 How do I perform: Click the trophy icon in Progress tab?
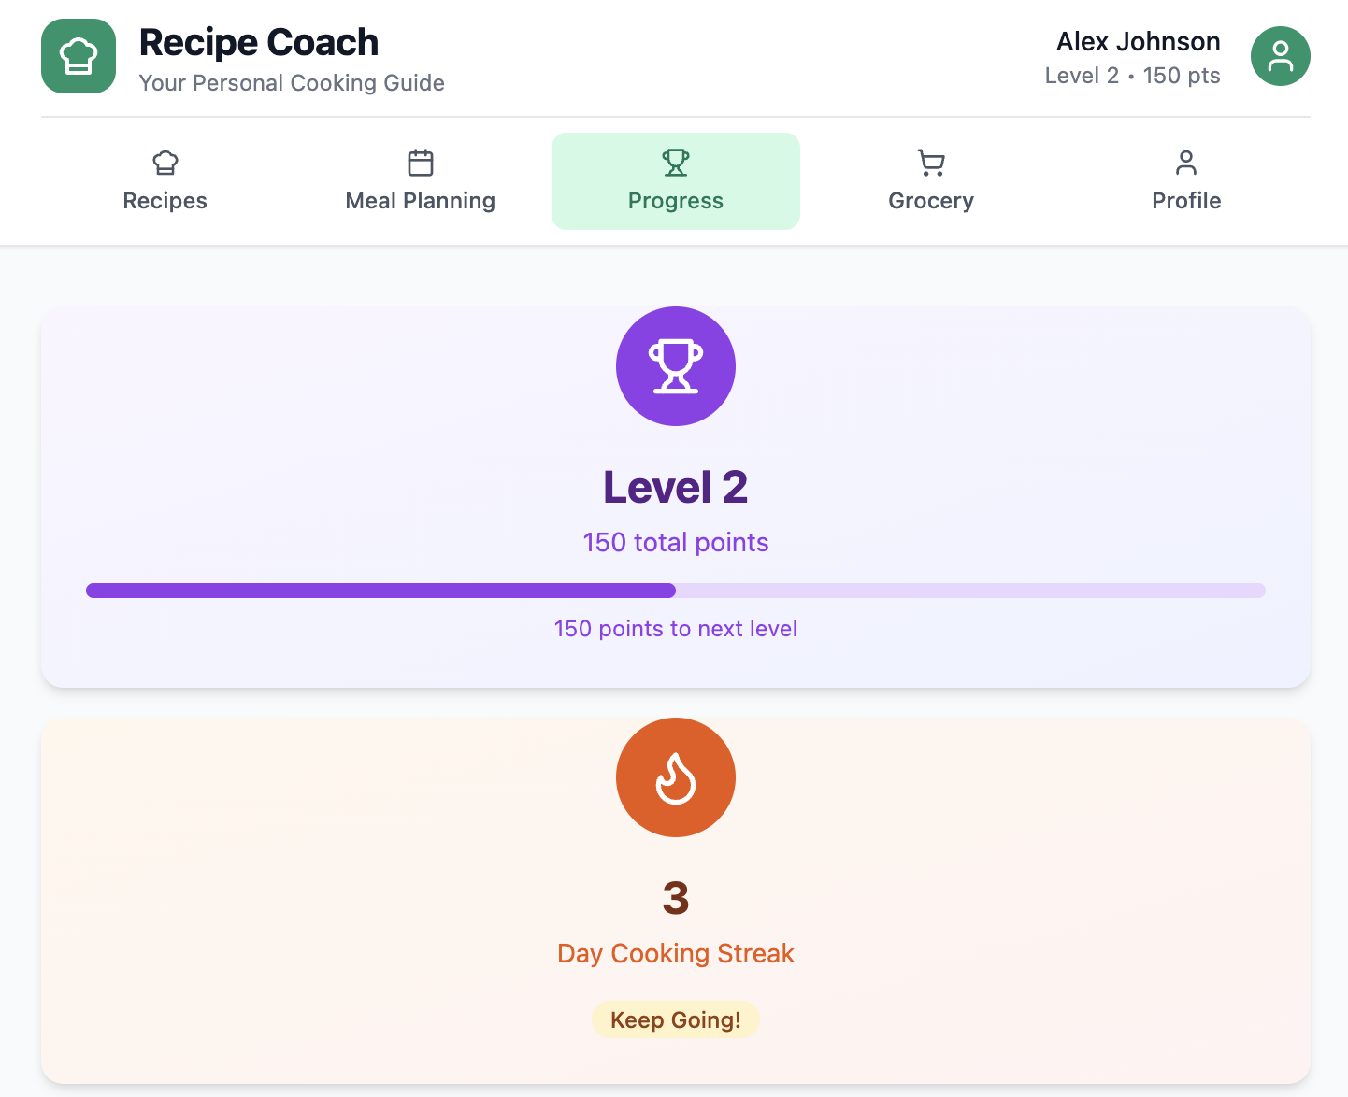[x=676, y=163]
